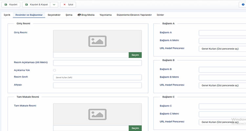
Task: Click the Bağlantı A Metni input field
Action: point(222,41)
